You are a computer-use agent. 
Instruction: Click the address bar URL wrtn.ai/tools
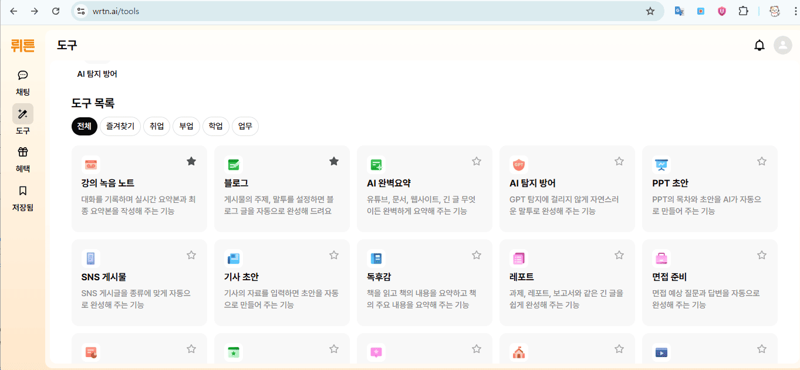click(x=116, y=11)
